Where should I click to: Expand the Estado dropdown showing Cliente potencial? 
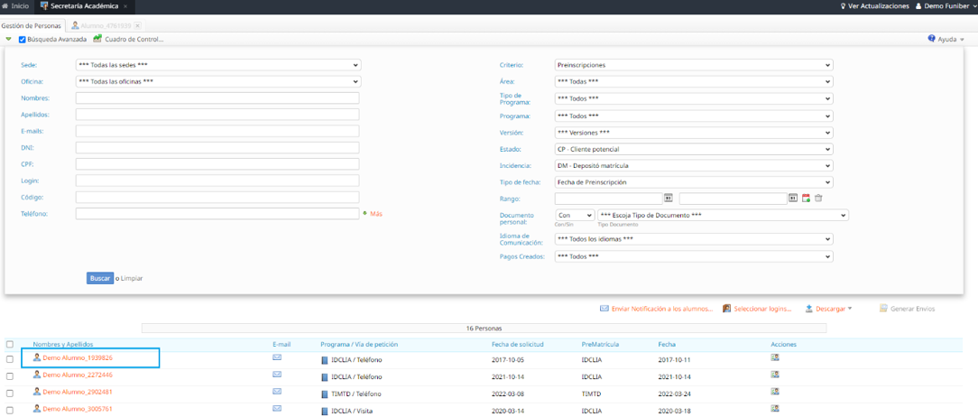pyautogui.click(x=693, y=149)
